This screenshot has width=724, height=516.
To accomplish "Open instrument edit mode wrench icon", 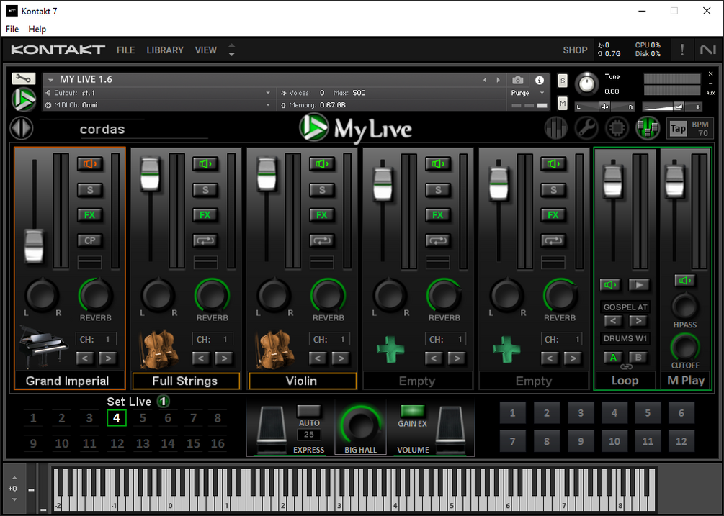I will (x=23, y=78).
